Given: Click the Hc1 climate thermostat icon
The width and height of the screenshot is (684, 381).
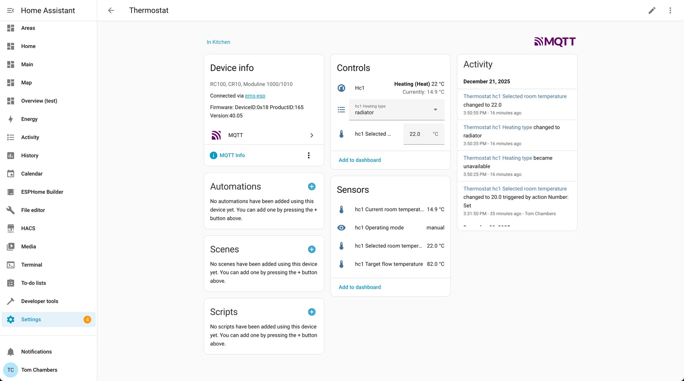Looking at the screenshot, I should [341, 88].
